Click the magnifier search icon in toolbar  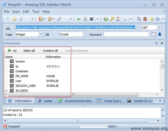tap(8, 19)
